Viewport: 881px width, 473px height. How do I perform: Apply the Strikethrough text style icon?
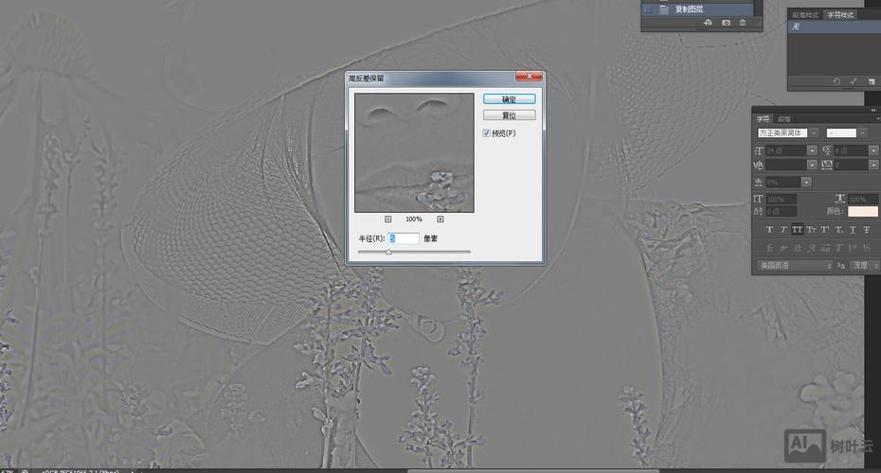coord(869,230)
